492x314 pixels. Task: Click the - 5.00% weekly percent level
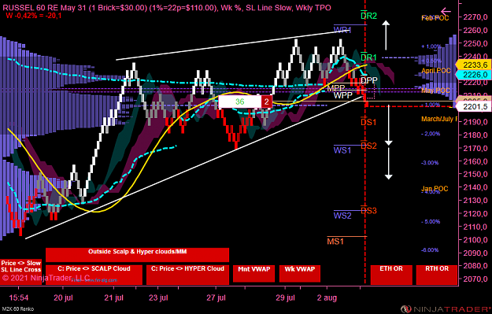431,222
